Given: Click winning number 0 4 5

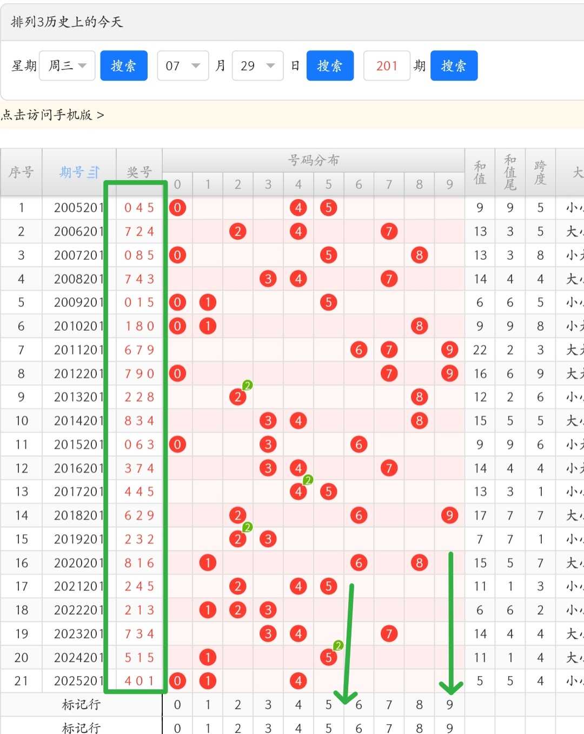Looking at the screenshot, I should coord(139,208).
